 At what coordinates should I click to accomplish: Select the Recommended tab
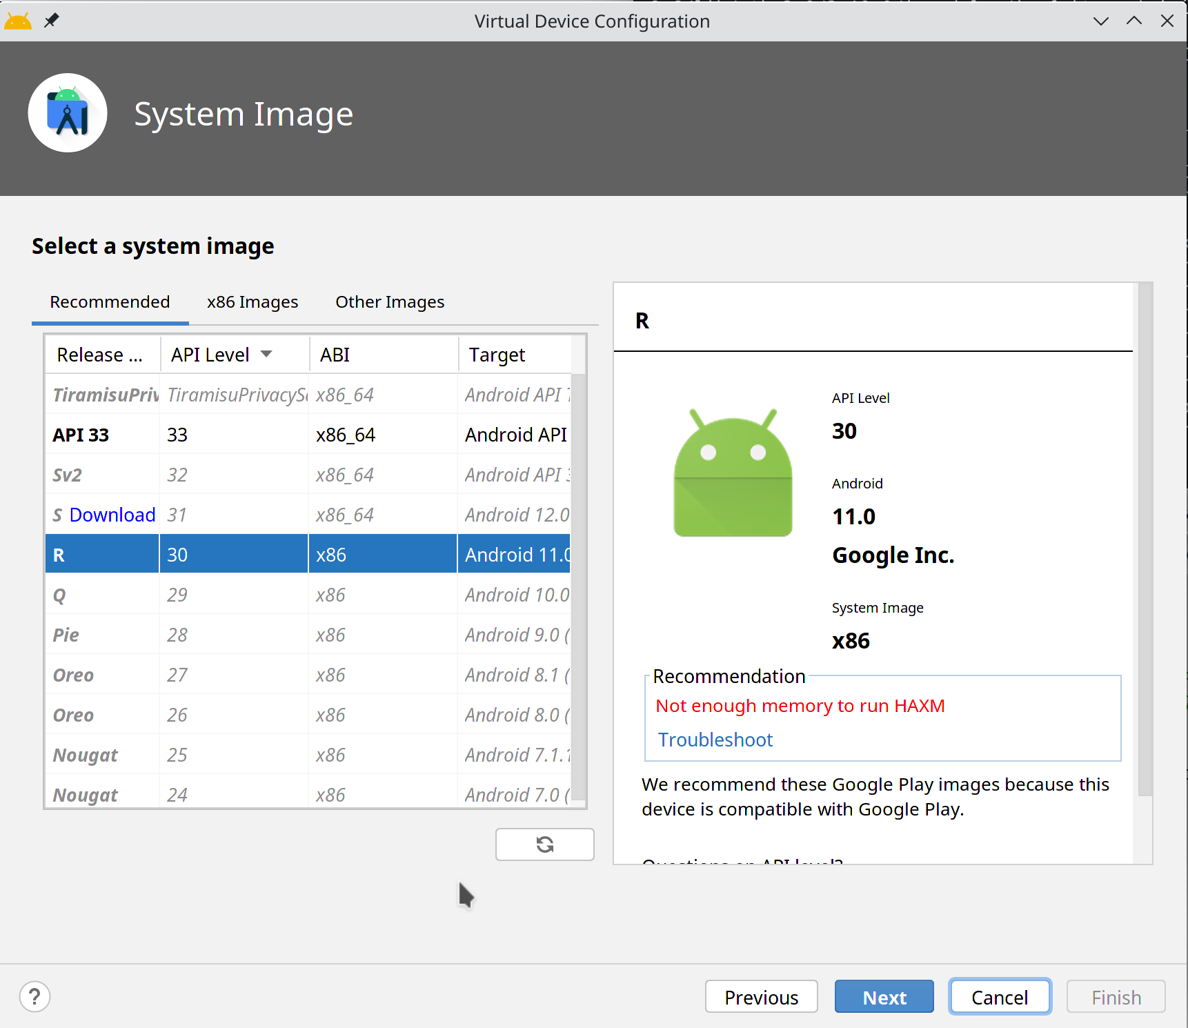109,302
